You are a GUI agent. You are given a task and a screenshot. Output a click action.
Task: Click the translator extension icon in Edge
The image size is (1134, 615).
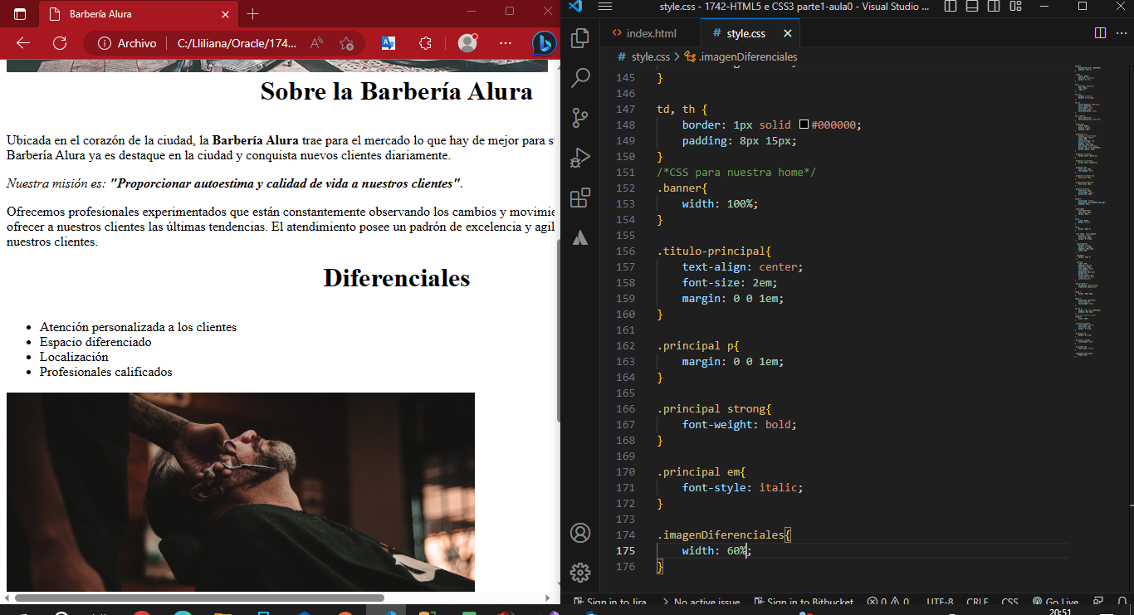(x=388, y=43)
